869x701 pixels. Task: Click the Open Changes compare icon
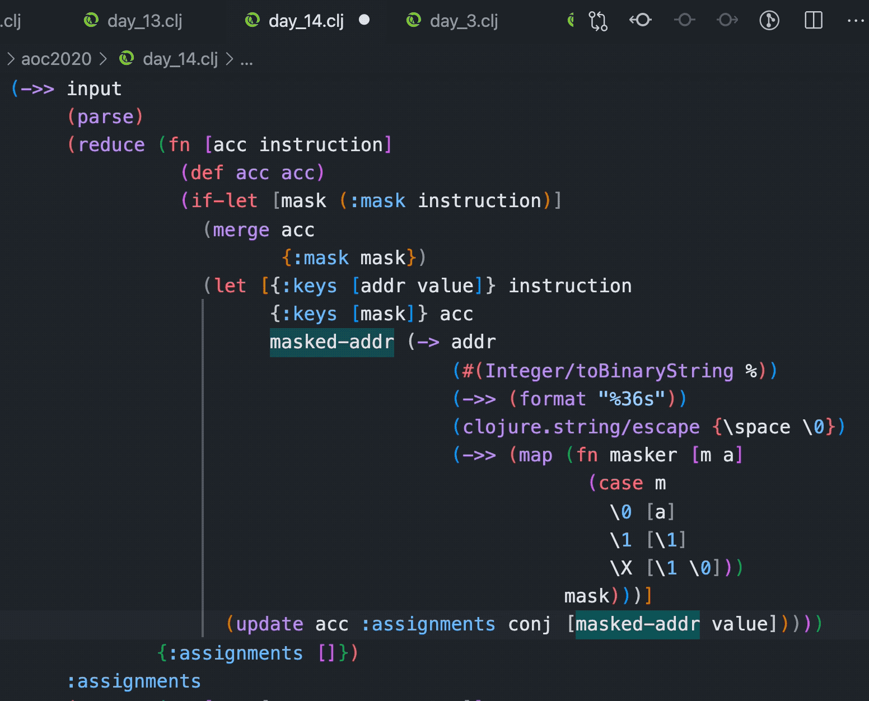click(598, 21)
